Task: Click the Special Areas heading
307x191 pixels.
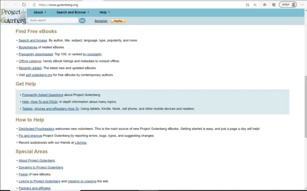Action: pos(32,152)
